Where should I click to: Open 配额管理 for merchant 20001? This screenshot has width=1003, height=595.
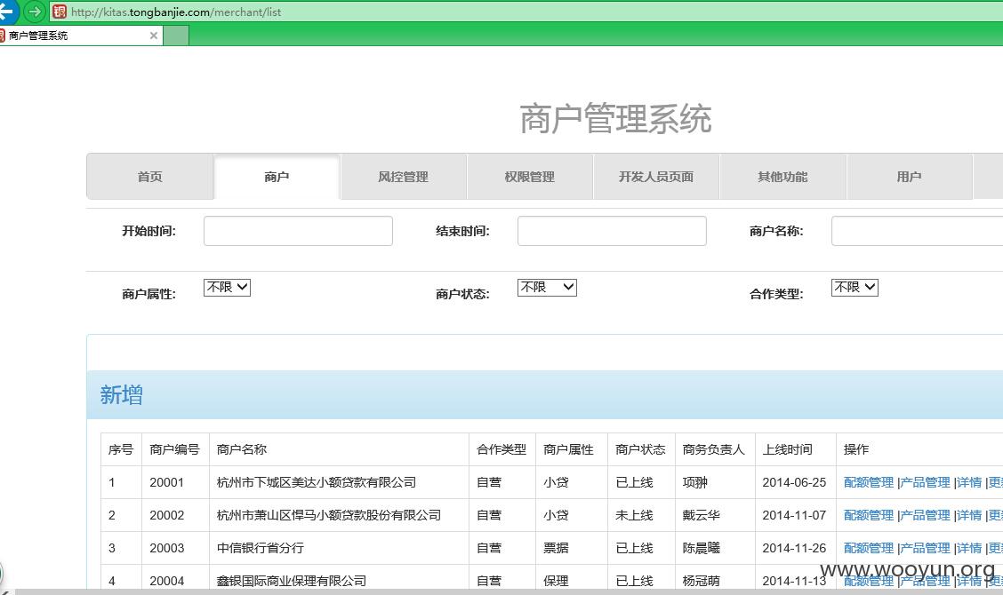coord(869,482)
